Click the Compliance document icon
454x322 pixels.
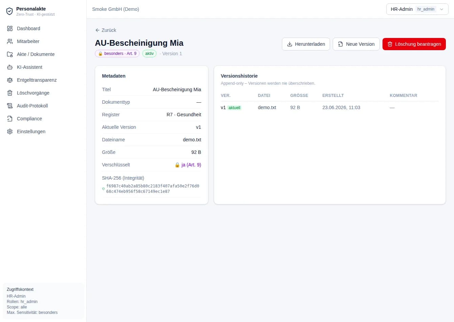(x=10, y=119)
